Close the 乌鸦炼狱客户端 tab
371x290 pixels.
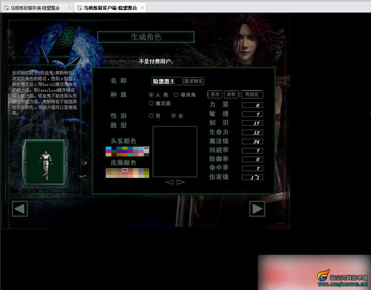[x=142, y=8]
